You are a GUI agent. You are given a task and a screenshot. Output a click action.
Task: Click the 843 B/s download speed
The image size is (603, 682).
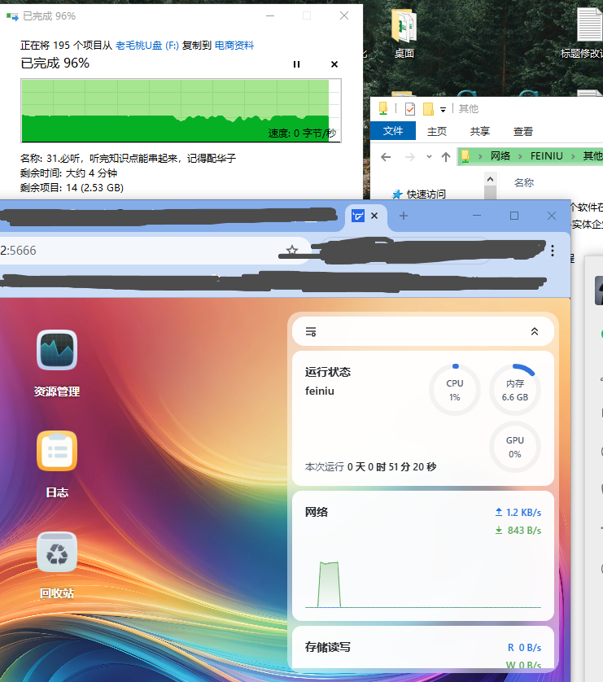click(x=518, y=530)
